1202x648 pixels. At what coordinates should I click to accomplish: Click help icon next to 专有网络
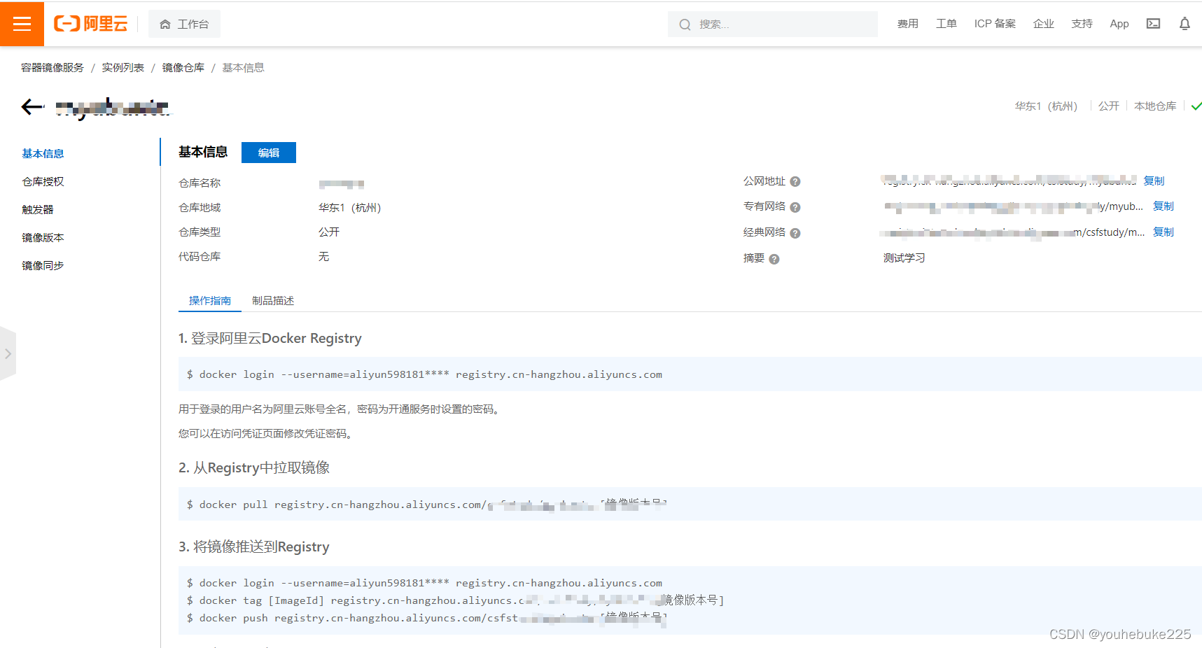coord(795,207)
